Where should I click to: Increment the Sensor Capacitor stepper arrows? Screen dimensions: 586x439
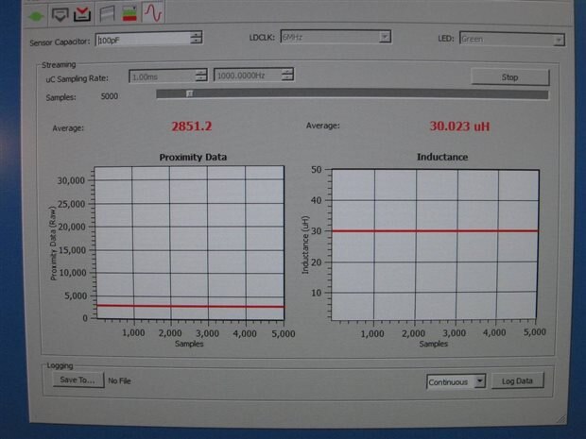point(196,38)
